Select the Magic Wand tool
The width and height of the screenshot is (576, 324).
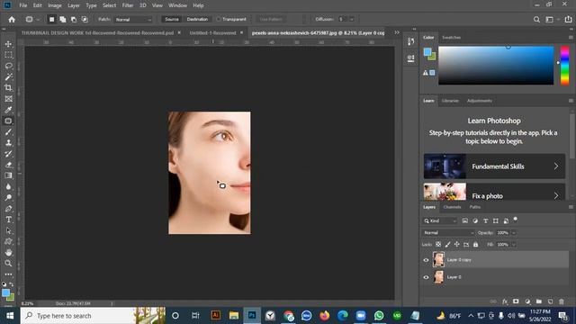[x=8, y=76]
